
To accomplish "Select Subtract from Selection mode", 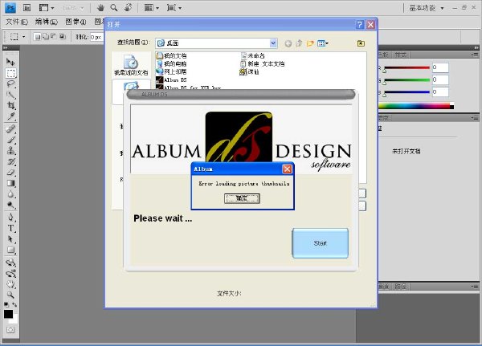I will [54, 37].
